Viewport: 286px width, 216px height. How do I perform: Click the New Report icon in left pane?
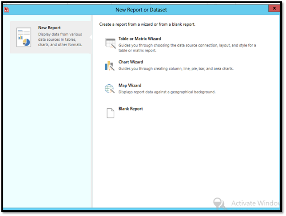pos(23,37)
